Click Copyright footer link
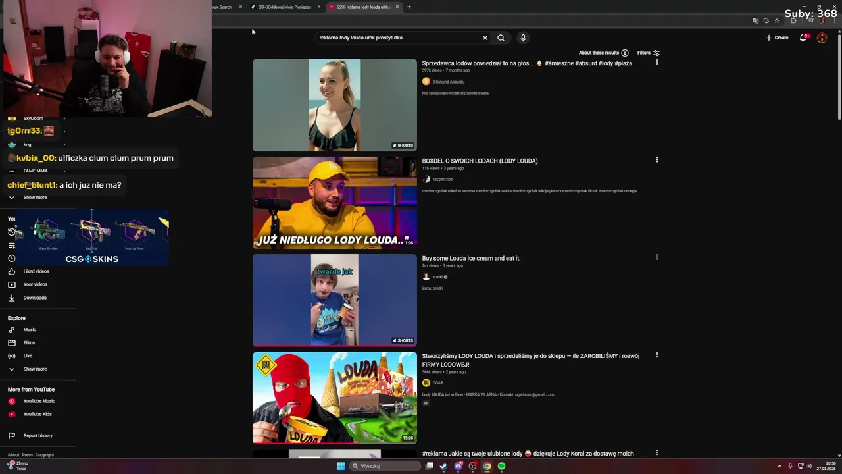Image resolution: width=842 pixels, height=474 pixels. coord(45,455)
